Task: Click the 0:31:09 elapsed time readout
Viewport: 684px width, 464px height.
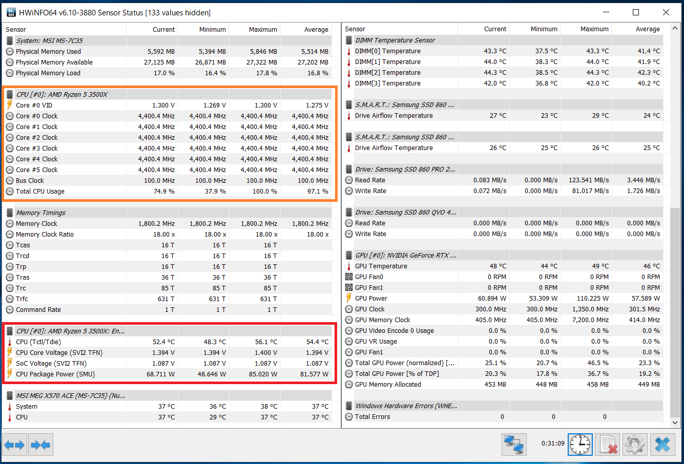Action: 553,444
